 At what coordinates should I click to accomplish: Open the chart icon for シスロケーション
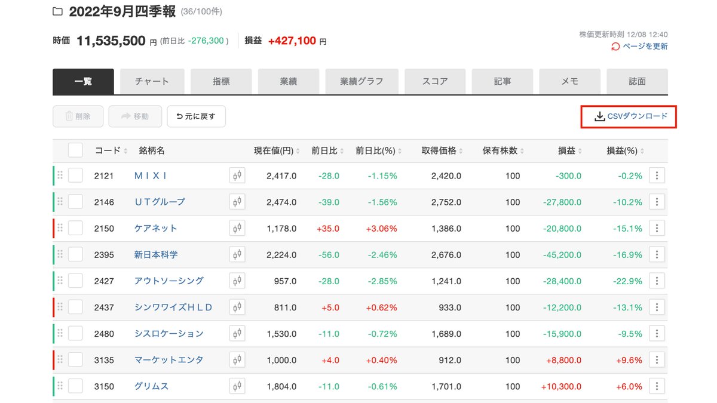pos(237,333)
